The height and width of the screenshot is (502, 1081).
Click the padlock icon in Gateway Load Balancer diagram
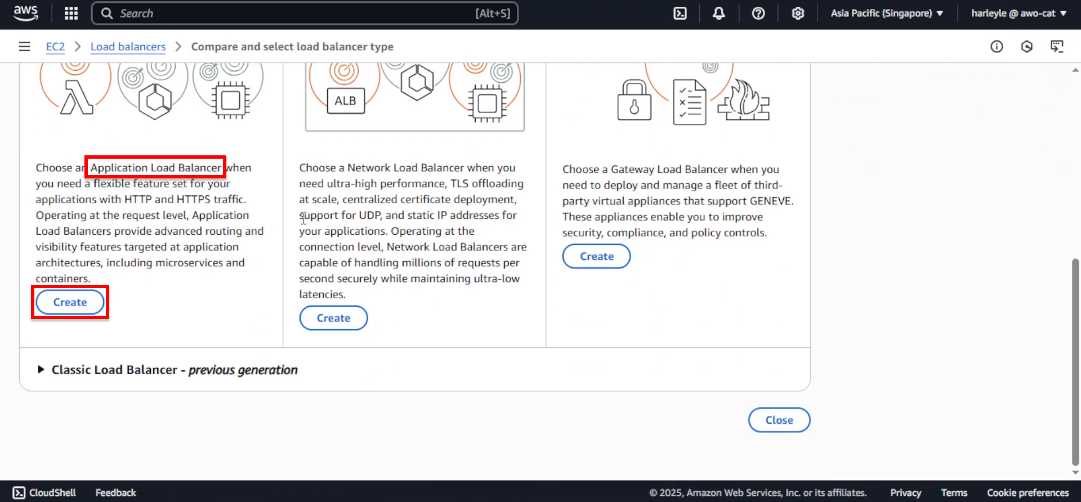[x=635, y=100]
